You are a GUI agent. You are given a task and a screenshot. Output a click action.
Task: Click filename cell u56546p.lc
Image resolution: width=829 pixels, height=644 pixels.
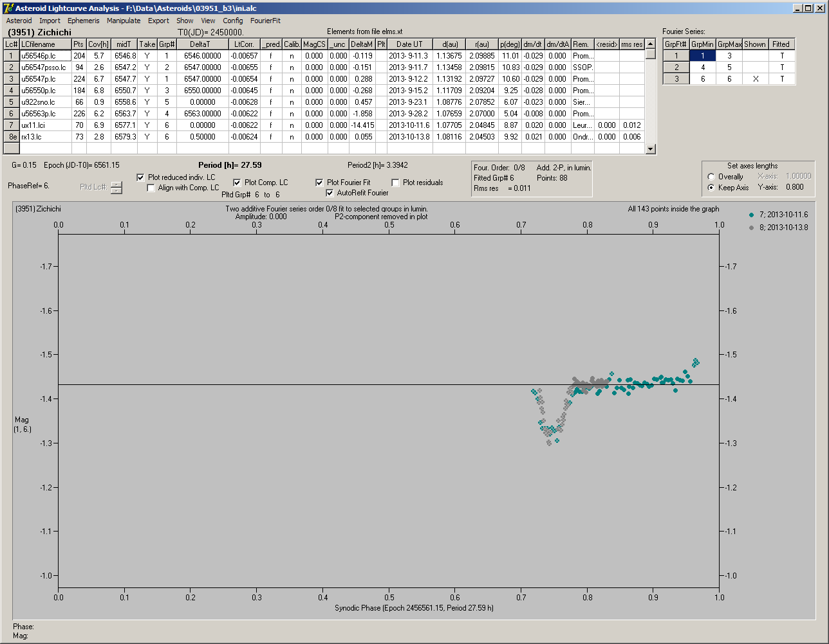[45, 56]
